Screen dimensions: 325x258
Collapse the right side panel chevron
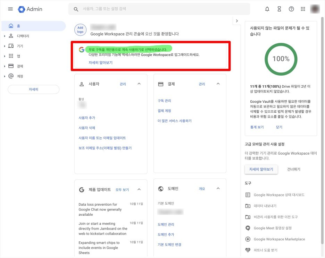(237, 21)
